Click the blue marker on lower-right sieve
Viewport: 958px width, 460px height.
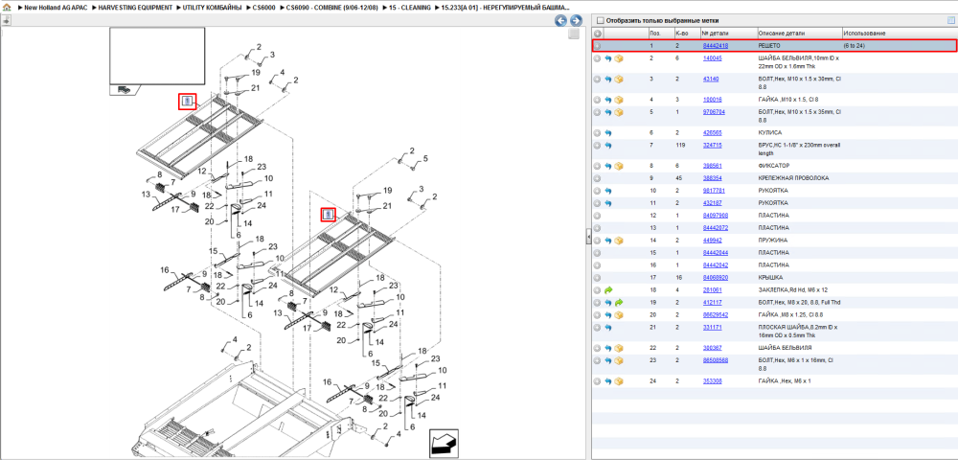coord(329,215)
